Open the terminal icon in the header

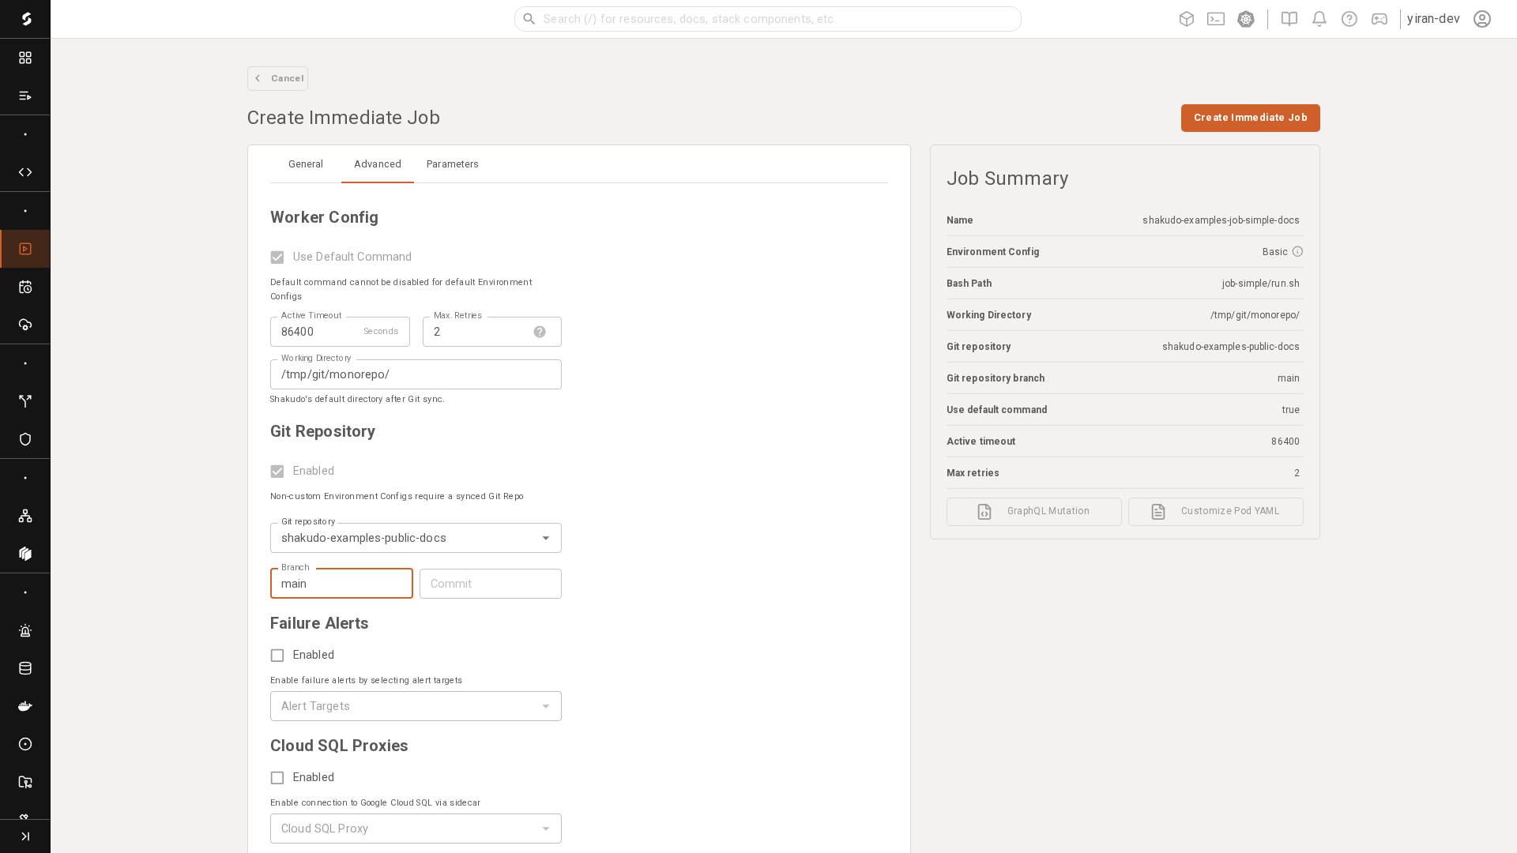click(1216, 19)
